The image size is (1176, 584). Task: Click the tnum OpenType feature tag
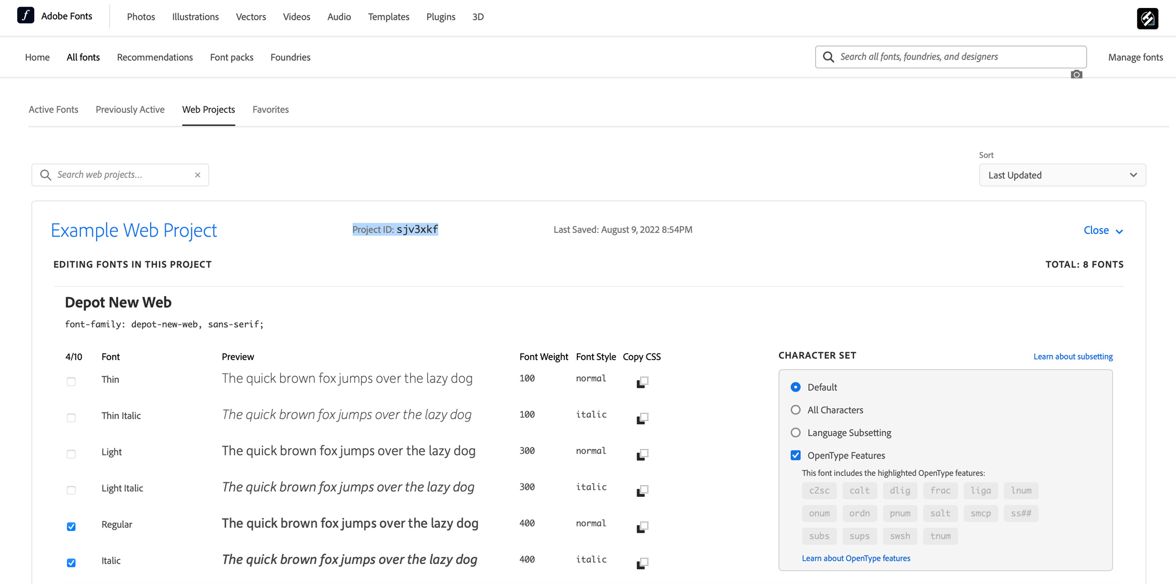(940, 536)
